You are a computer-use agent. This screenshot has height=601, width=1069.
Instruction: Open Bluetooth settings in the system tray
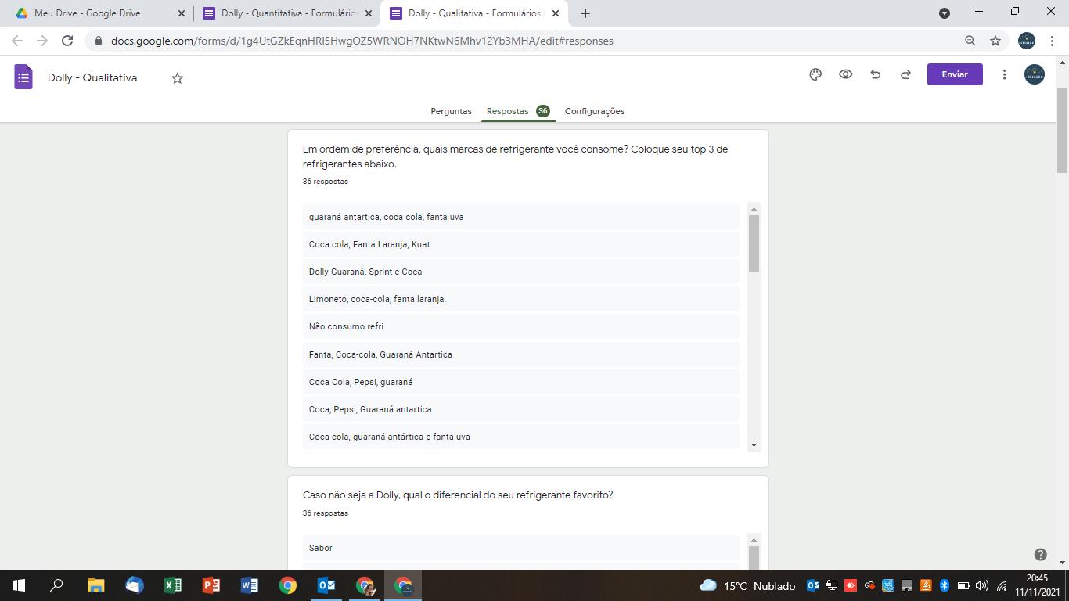[x=944, y=585]
